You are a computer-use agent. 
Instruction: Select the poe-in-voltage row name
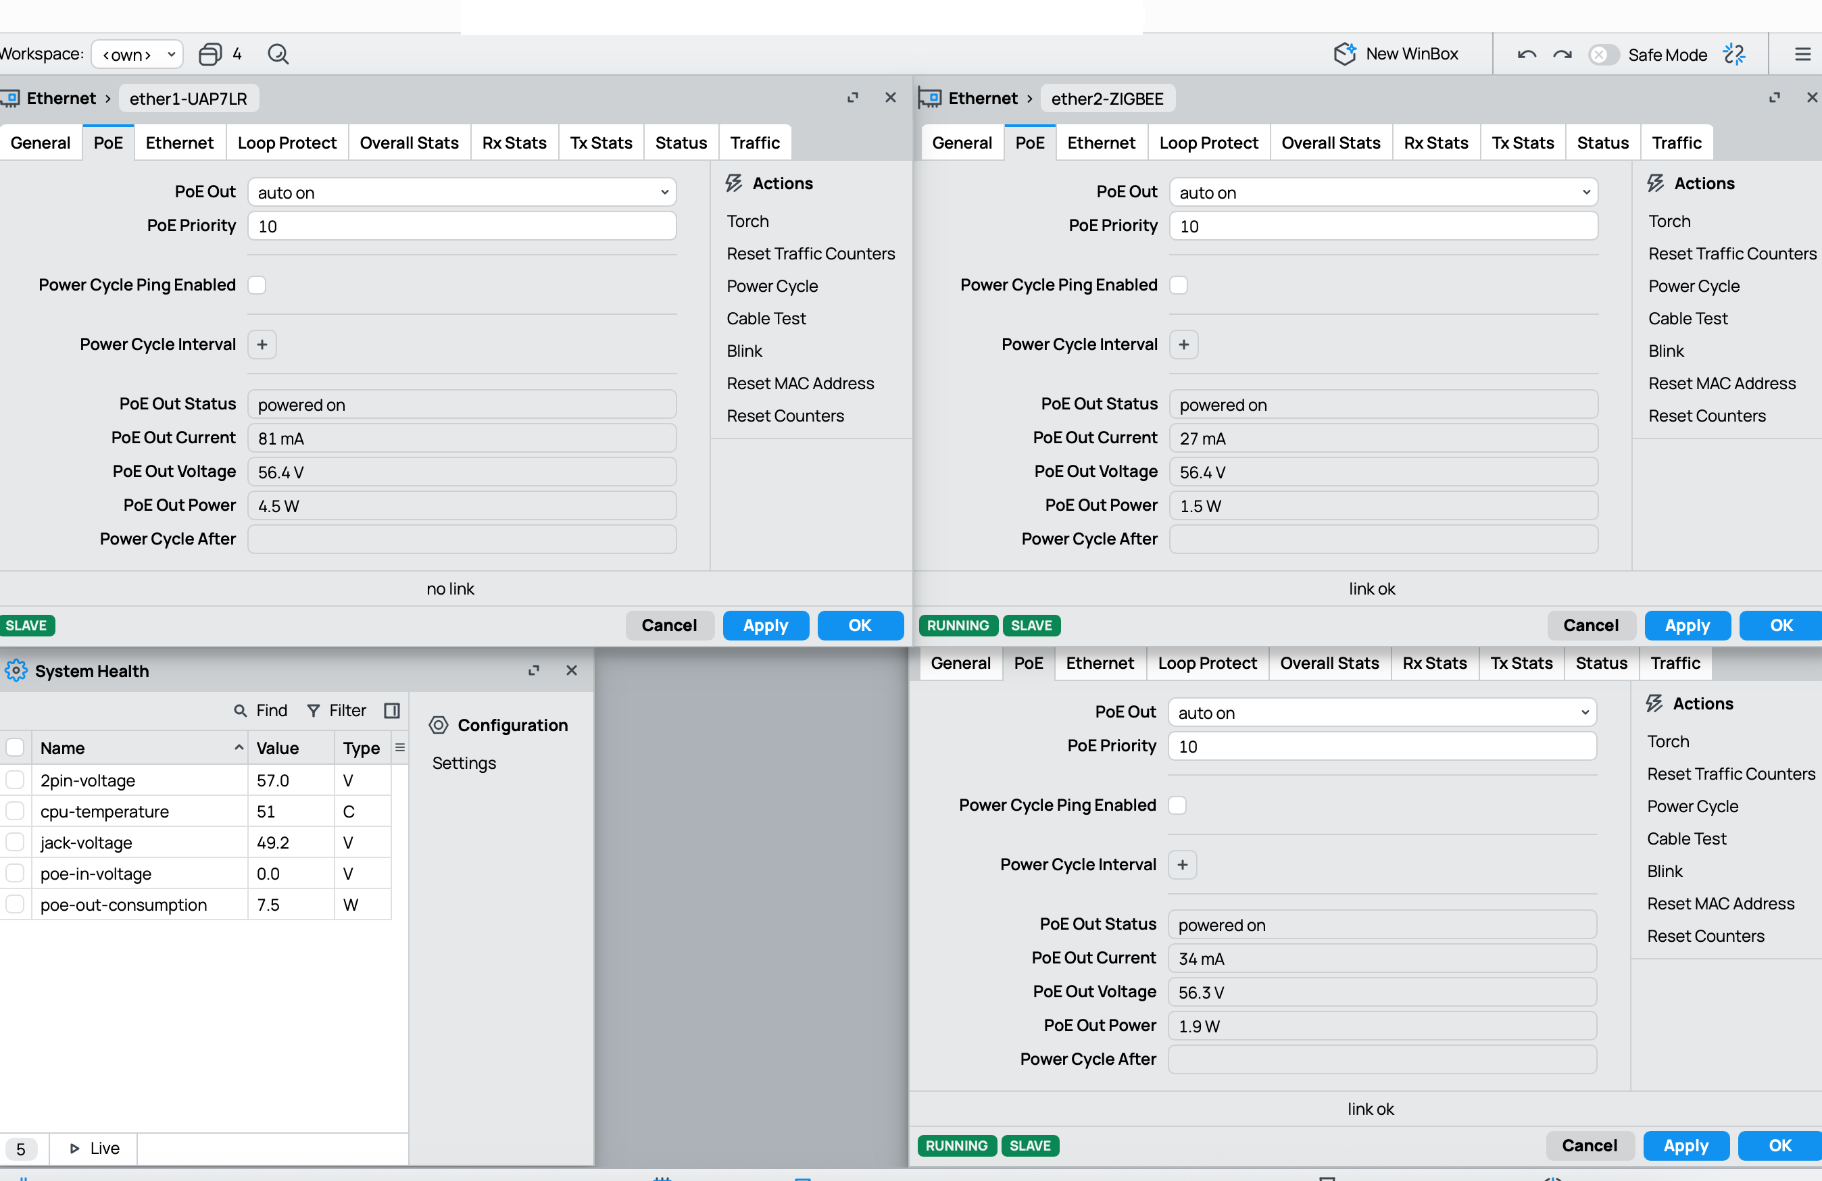(96, 874)
